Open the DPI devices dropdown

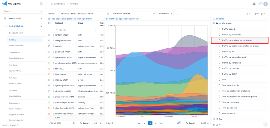tap(133, 13)
